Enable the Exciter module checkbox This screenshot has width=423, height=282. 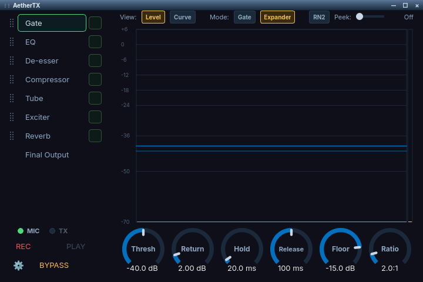point(95,117)
